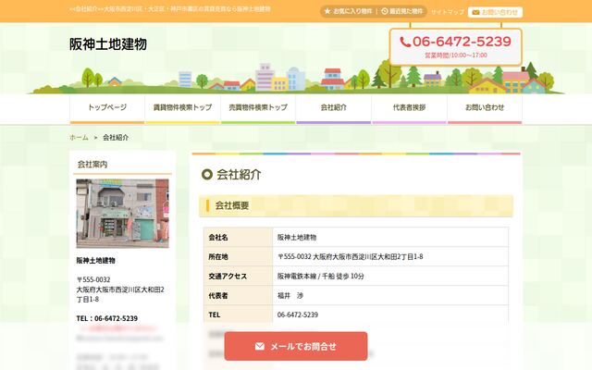Click the circle icon beside 会社紹介 heading

pyautogui.click(x=207, y=175)
